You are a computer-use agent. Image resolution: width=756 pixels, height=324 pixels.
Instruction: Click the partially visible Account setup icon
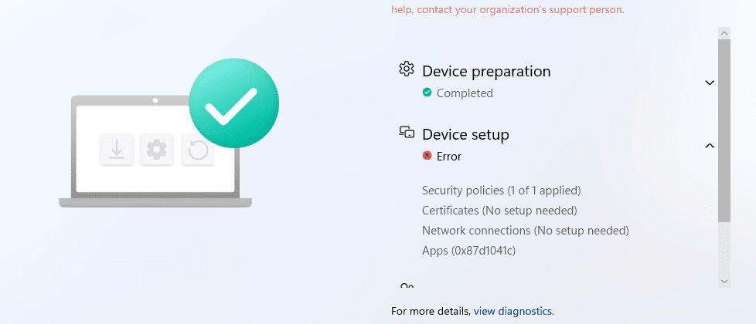pos(407,285)
